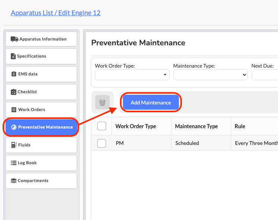This screenshot has width=278, height=220.
Task: Follow the Apparatus List / Edit Engine 12 link
Action: point(56,13)
